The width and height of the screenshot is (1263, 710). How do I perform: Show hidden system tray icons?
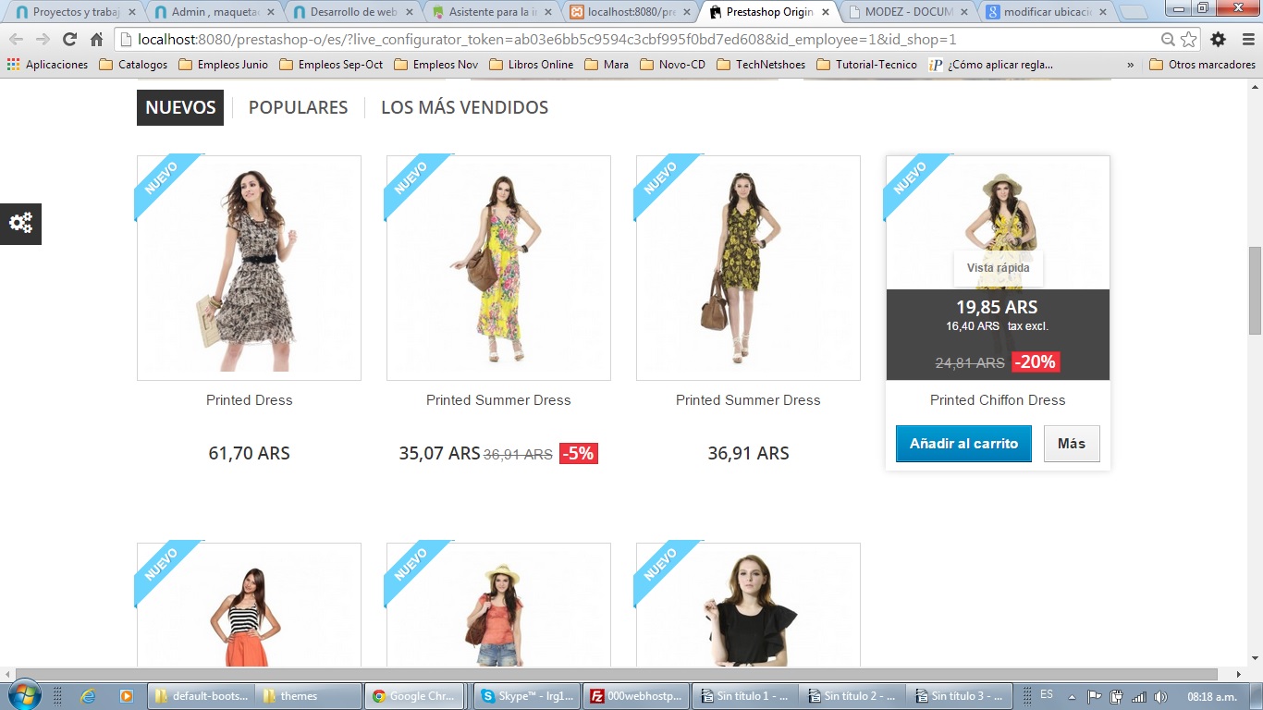click(x=1072, y=696)
